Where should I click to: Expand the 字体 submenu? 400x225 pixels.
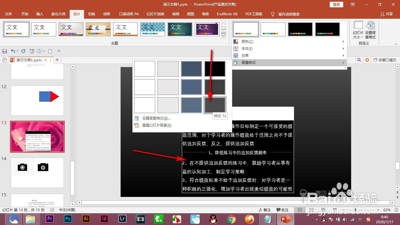[289, 49]
